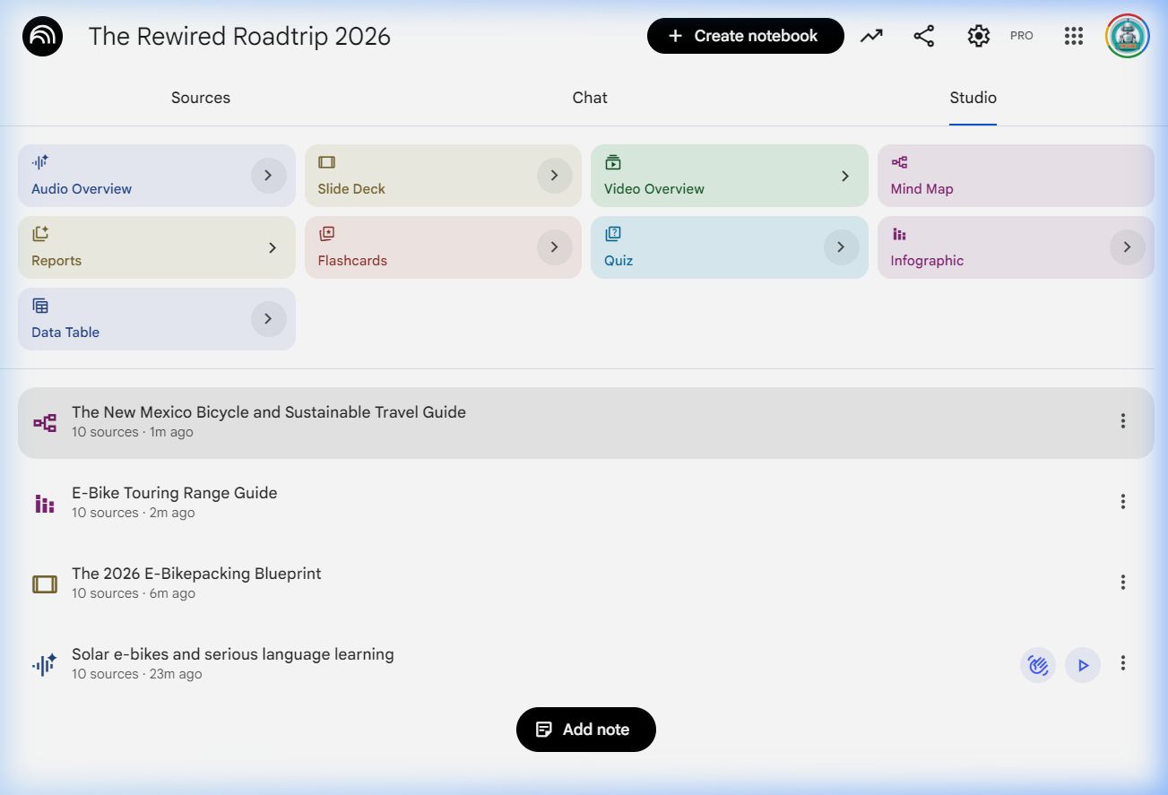Open the analytics trend icon
The width and height of the screenshot is (1168, 795).
click(x=871, y=36)
